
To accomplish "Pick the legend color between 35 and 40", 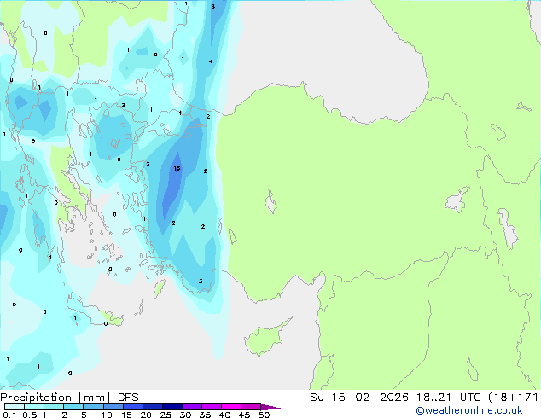I will [x=211, y=407].
